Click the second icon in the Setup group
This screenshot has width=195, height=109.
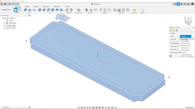coord(19,10)
